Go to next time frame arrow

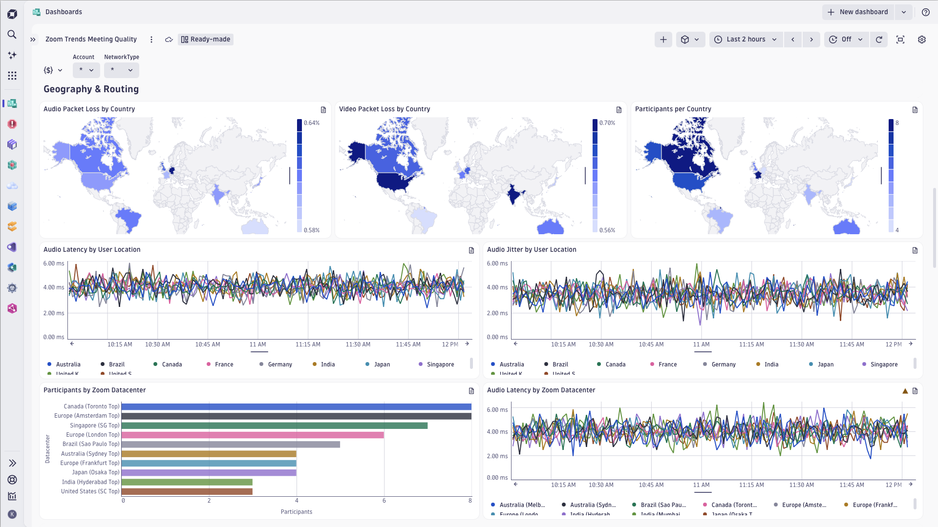[811, 40]
